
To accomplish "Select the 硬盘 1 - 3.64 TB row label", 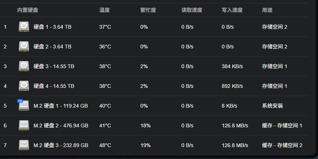I will click(53, 27).
